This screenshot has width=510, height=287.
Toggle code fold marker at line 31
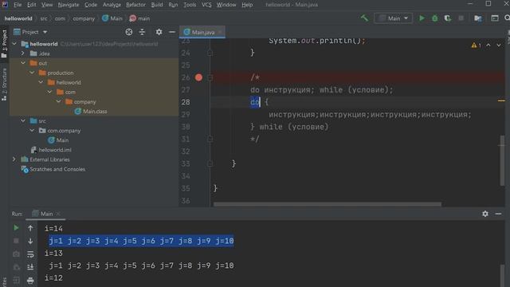coord(210,139)
